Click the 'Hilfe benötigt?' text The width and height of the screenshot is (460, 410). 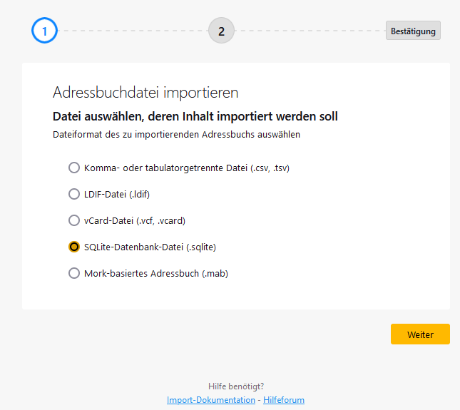click(236, 386)
